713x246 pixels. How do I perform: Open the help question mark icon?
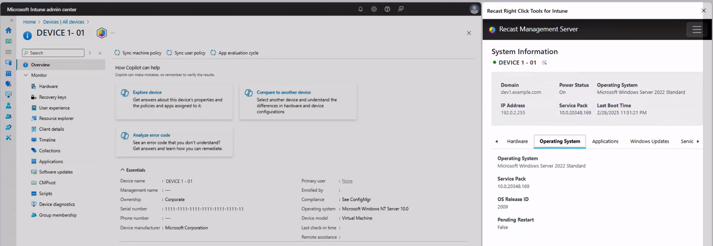pos(387,9)
